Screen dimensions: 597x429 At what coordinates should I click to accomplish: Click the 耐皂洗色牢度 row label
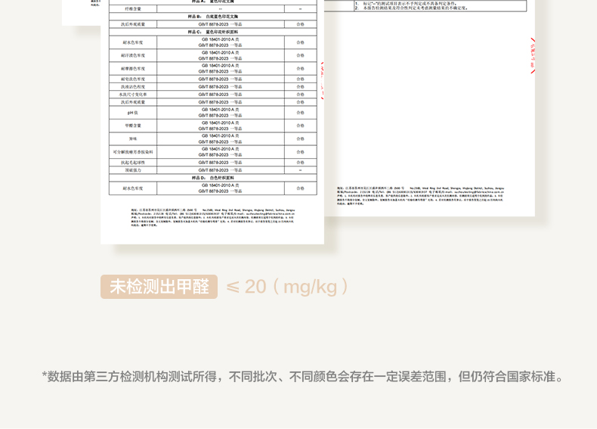[x=133, y=79]
